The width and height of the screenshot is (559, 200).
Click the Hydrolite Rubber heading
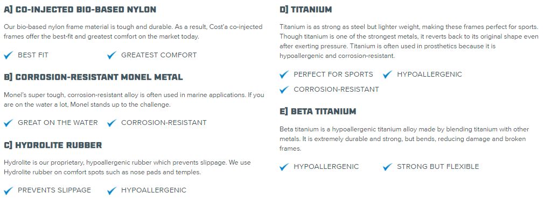click(x=53, y=145)
